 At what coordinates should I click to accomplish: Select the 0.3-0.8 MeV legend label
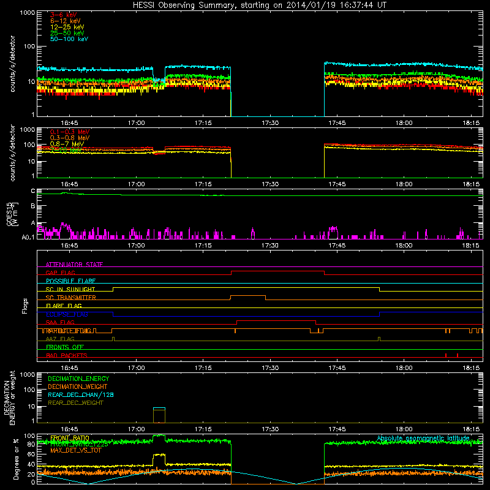[70, 138]
